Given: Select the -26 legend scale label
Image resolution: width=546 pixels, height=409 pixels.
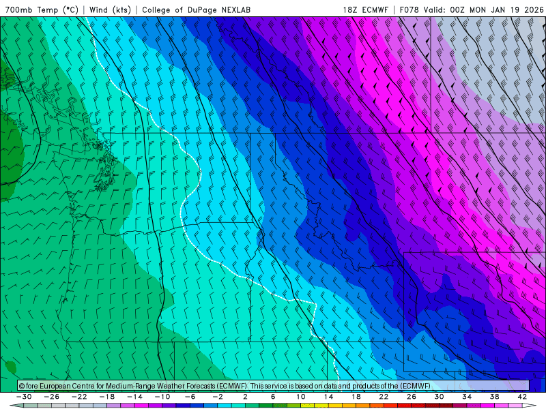Looking at the screenshot, I should (x=52, y=397).
